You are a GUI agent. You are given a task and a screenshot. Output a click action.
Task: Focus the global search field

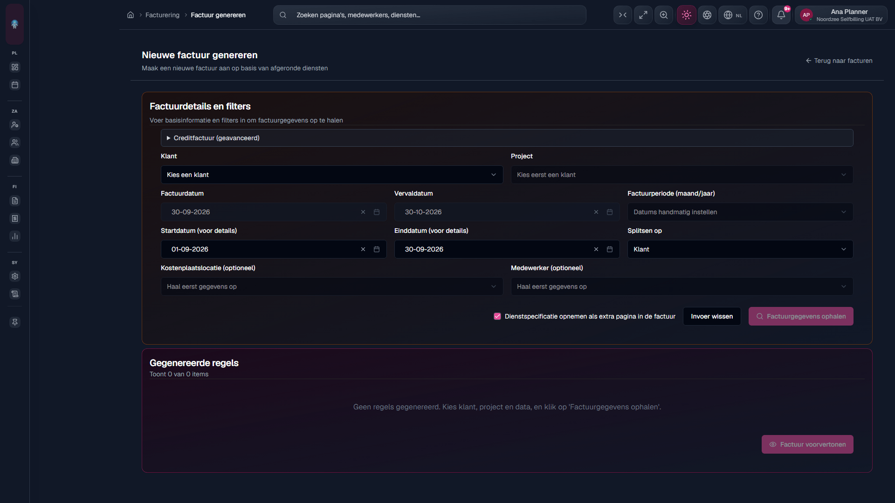429,15
